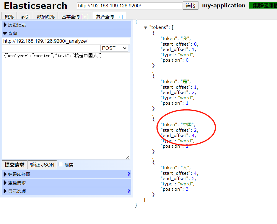Select the 基本查询 tab
Image resolution: width=277 pixels, height=224 pixels.
(71, 17)
